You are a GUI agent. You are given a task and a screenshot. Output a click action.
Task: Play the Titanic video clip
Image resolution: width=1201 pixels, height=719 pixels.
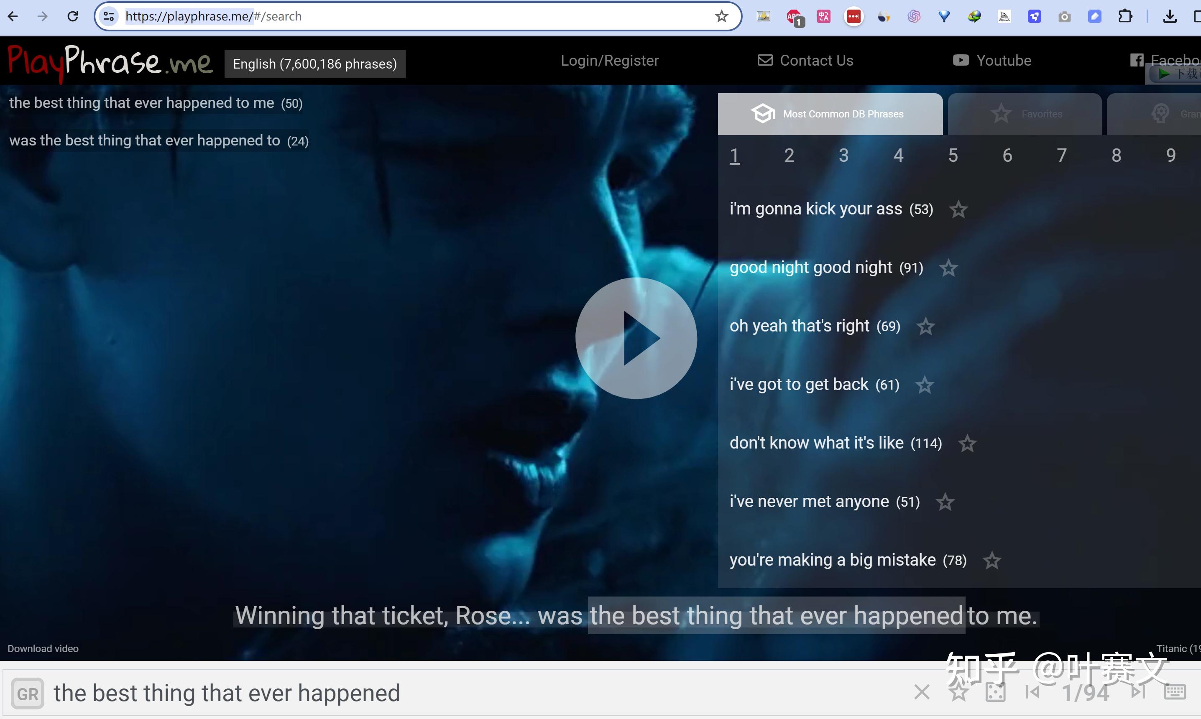pyautogui.click(x=636, y=338)
